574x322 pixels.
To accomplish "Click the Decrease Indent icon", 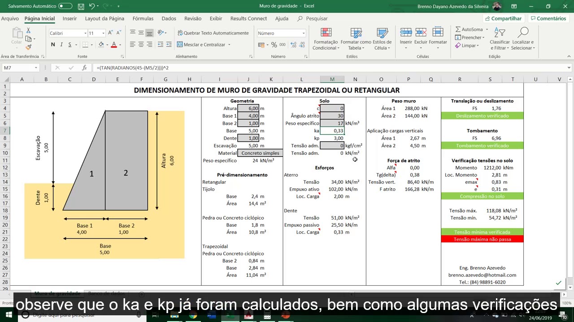I will pos(161,44).
